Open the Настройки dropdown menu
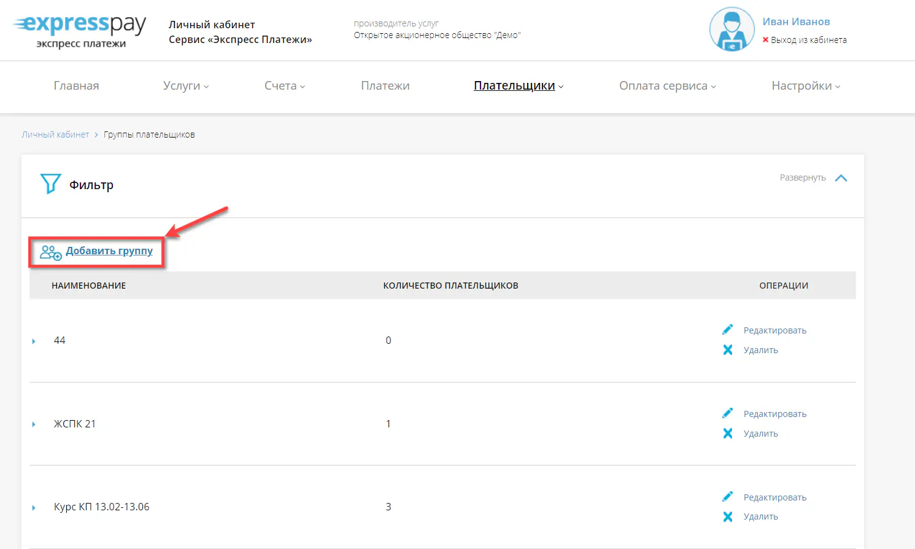 [x=805, y=86]
